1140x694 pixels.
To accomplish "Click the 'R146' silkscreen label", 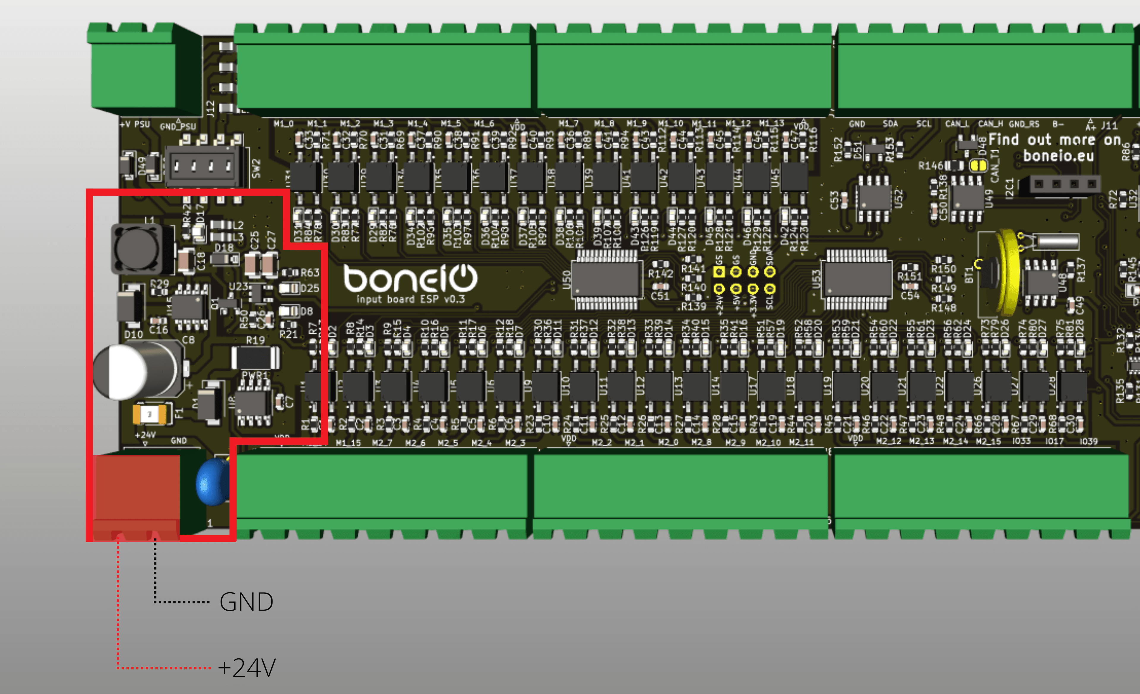I will [x=931, y=166].
